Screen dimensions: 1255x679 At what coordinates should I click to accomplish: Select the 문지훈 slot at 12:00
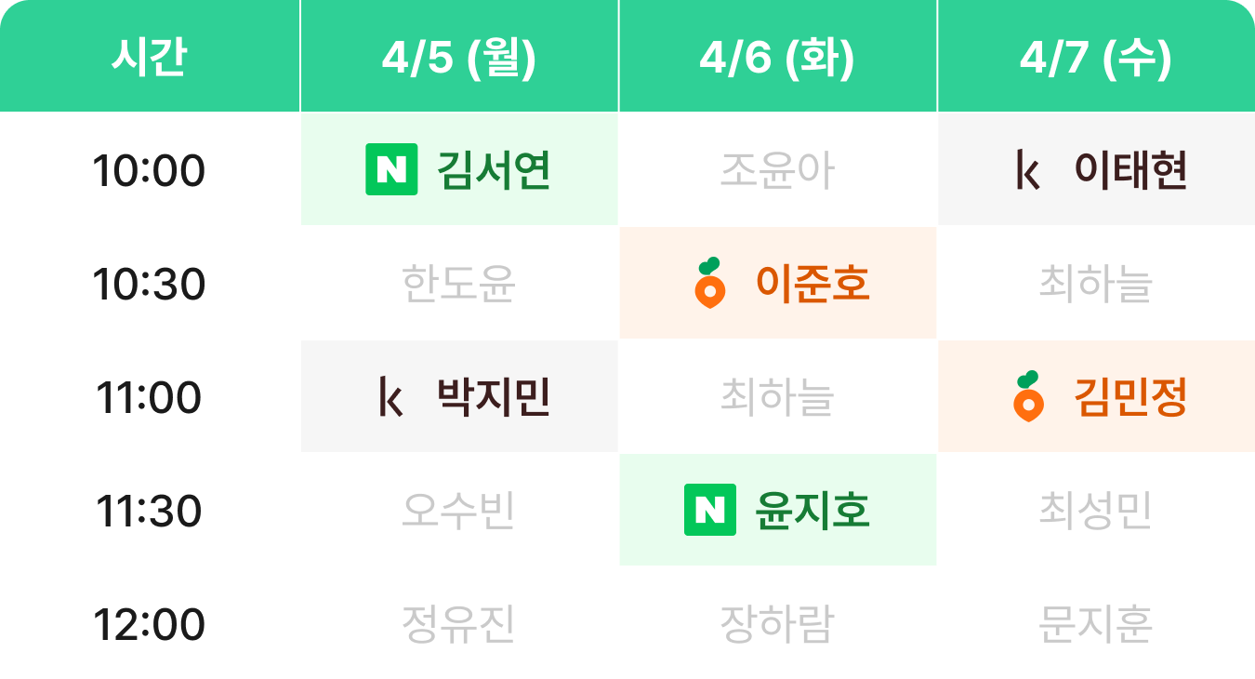[x=1096, y=624]
